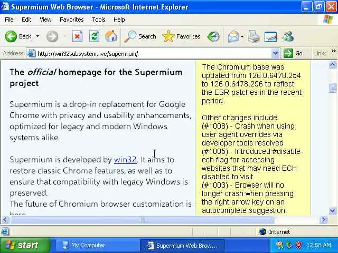Click the 12:58 AM taskbar clock

318,245
